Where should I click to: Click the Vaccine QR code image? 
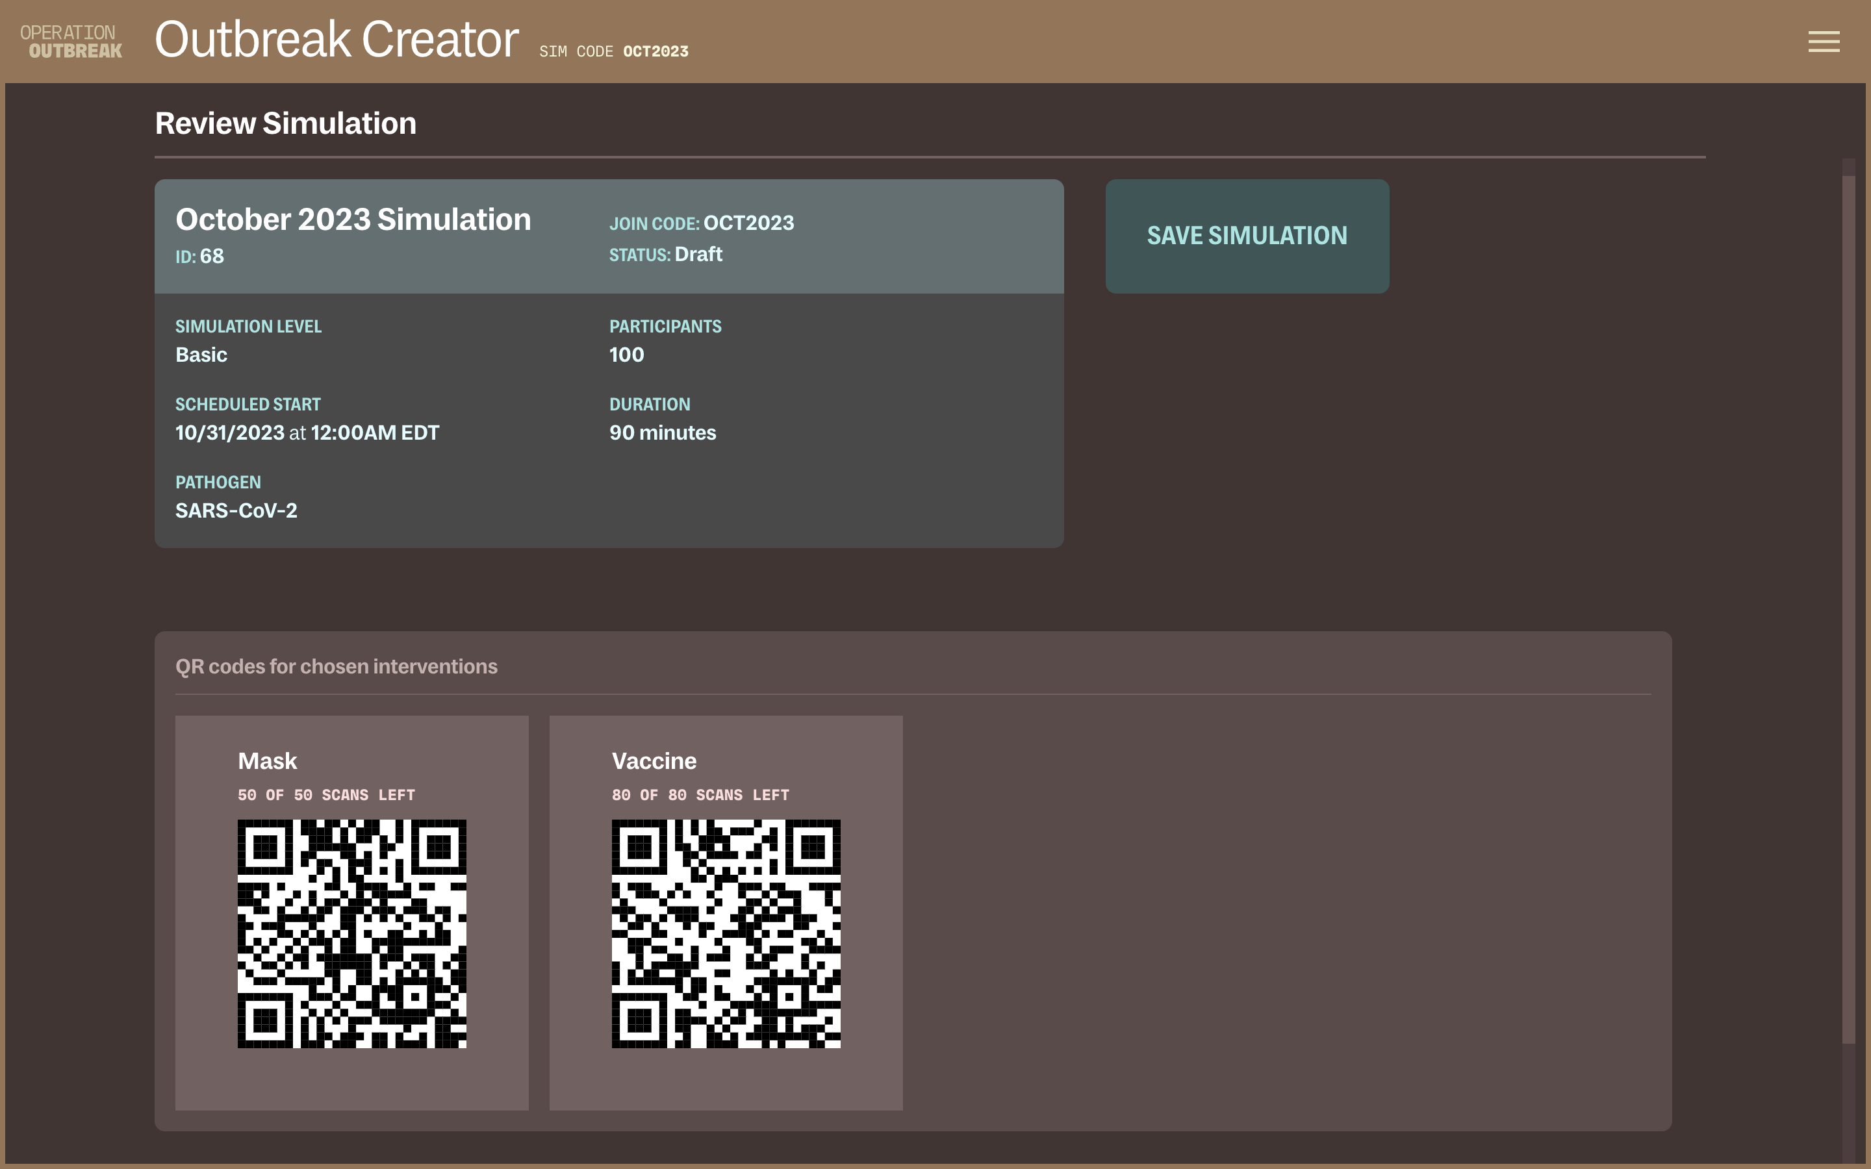click(x=726, y=934)
